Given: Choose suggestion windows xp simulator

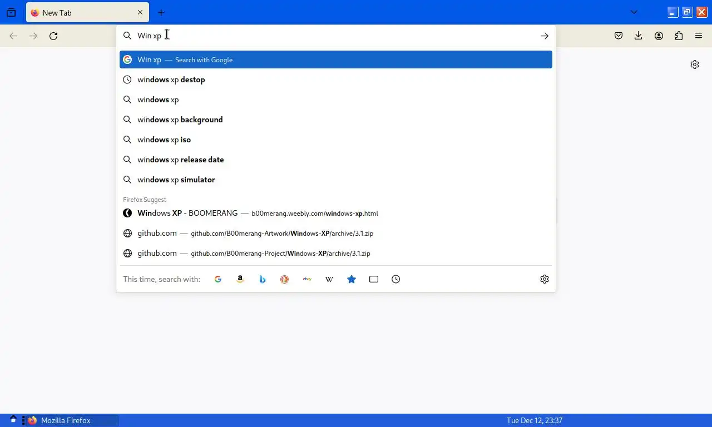Looking at the screenshot, I should click(x=336, y=180).
